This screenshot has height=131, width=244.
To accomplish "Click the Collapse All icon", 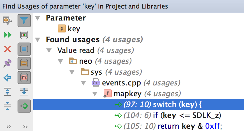I will [7, 106].
